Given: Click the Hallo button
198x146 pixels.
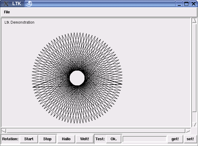Looking at the screenshot, I should pyautogui.click(x=66, y=139).
